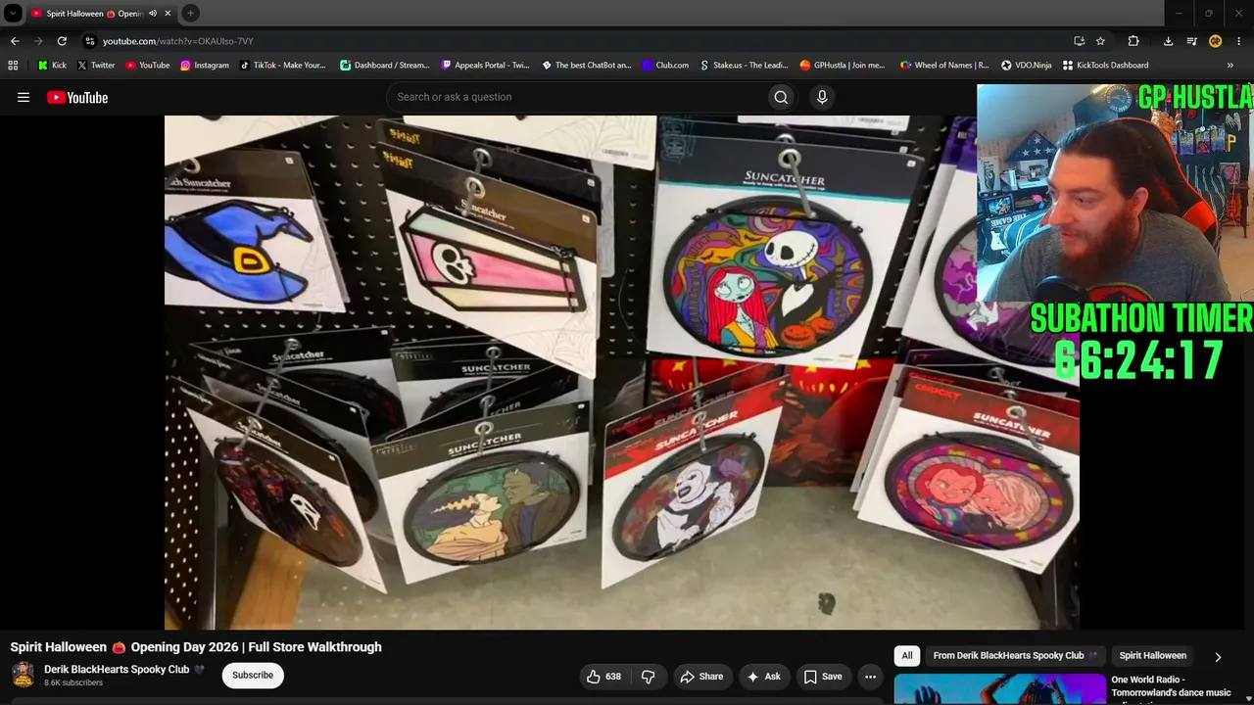Click the "8.6K subscribers" text
The image size is (1254, 705).
coord(73,682)
